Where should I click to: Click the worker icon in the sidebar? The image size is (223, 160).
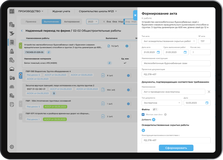tap(12, 51)
